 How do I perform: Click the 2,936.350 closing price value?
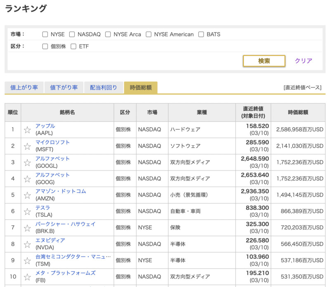tap(255, 191)
